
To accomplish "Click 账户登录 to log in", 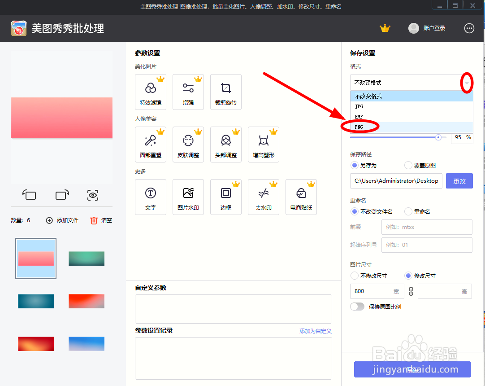I will pyautogui.click(x=434, y=28).
